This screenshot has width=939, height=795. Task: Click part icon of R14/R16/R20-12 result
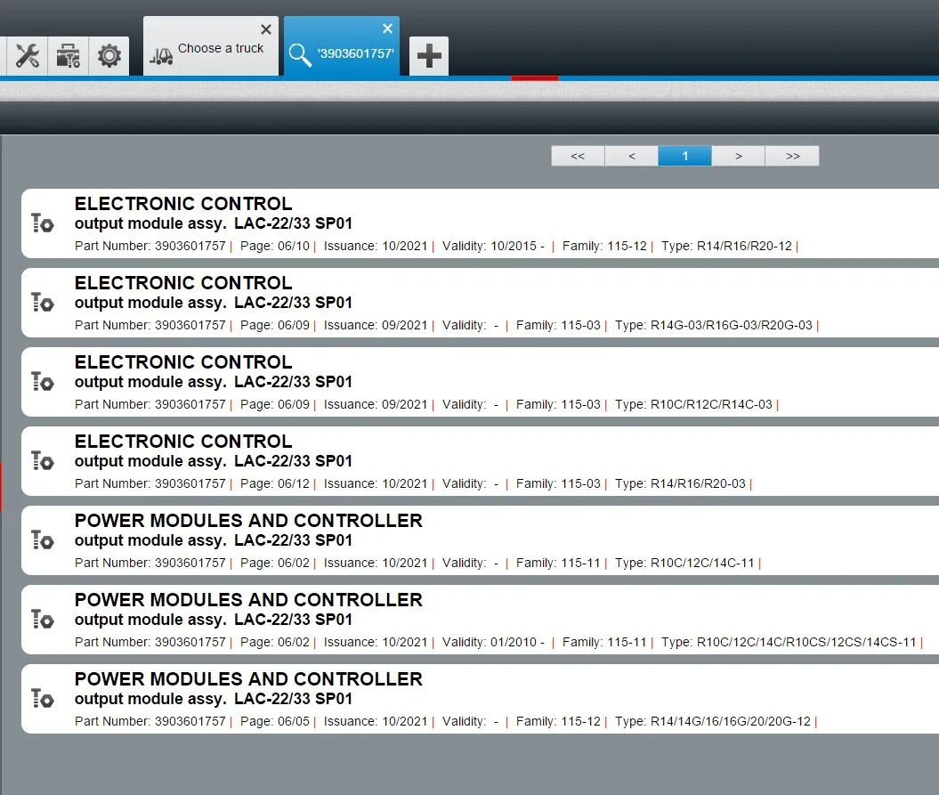point(43,223)
